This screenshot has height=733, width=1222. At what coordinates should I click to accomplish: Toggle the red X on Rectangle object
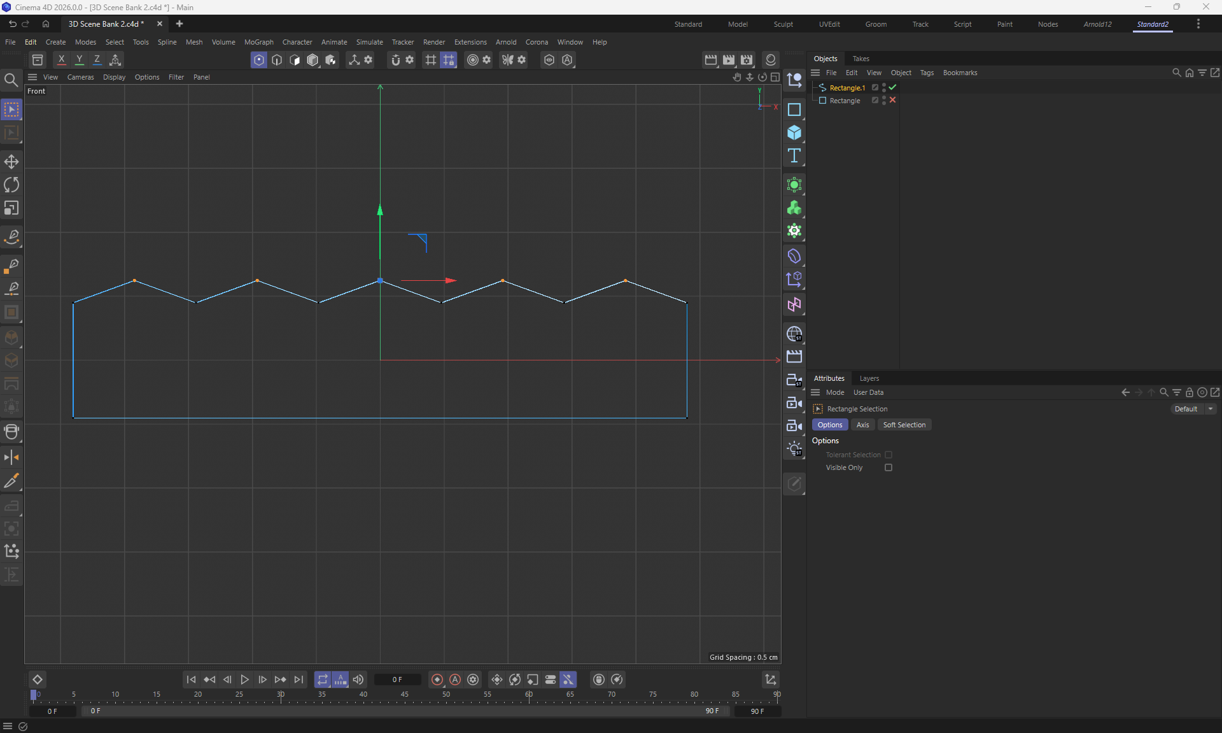pyautogui.click(x=892, y=100)
